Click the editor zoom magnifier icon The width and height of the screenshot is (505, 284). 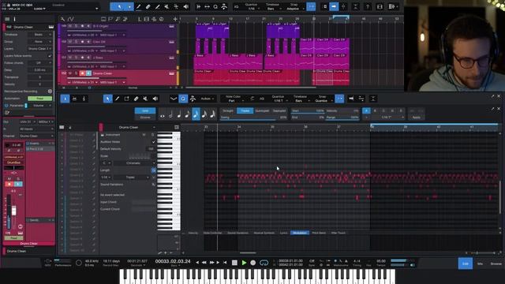point(183,99)
